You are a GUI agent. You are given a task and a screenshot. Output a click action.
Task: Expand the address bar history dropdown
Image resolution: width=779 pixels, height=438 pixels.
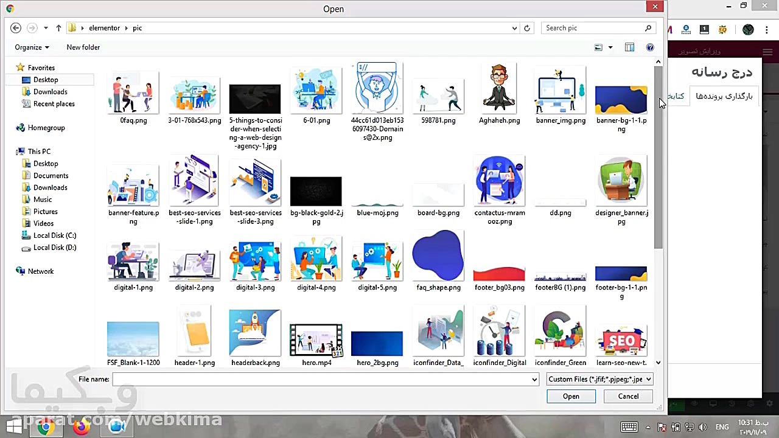tap(515, 28)
